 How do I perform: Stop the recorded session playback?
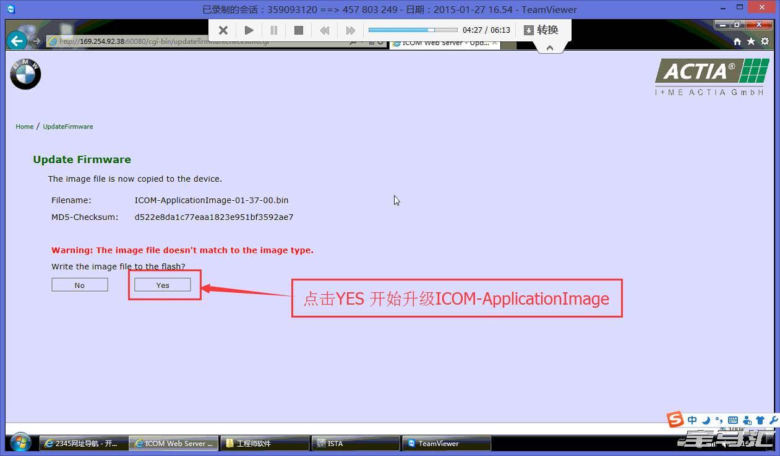click(299, 30)
